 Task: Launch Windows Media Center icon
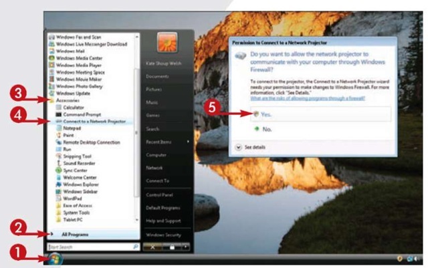[51, 58]
